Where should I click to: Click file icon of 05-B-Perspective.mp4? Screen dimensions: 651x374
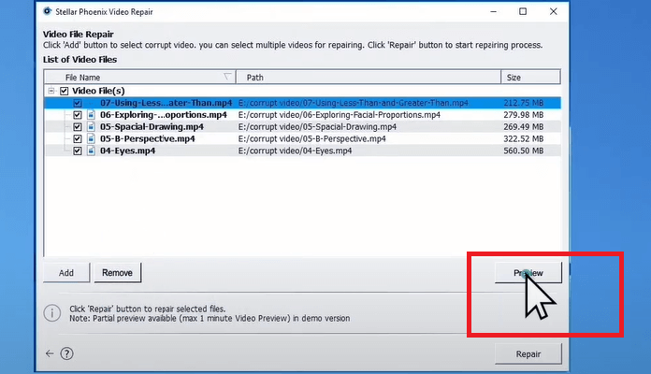91,138
